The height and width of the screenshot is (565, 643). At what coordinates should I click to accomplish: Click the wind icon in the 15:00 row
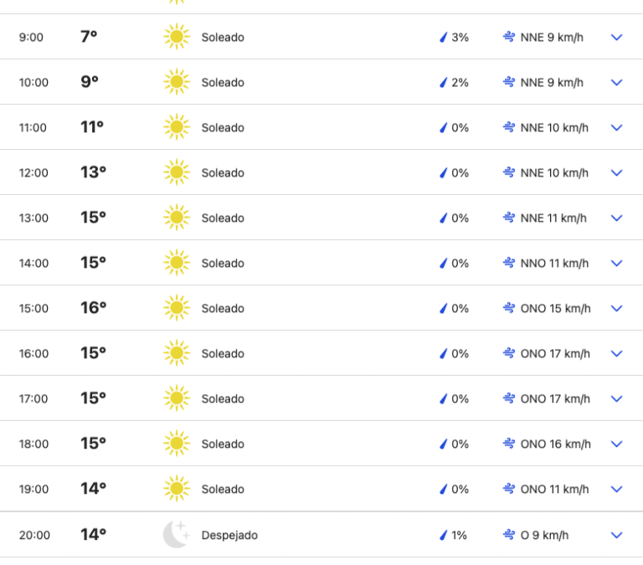pyautogui.click(x=509, y=308)
